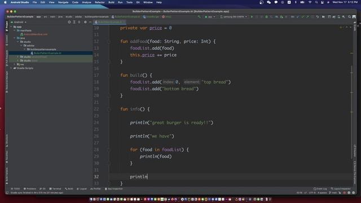
Task: Open the TODO tool window
Action: pyautogui.click(x=16, y=189)
